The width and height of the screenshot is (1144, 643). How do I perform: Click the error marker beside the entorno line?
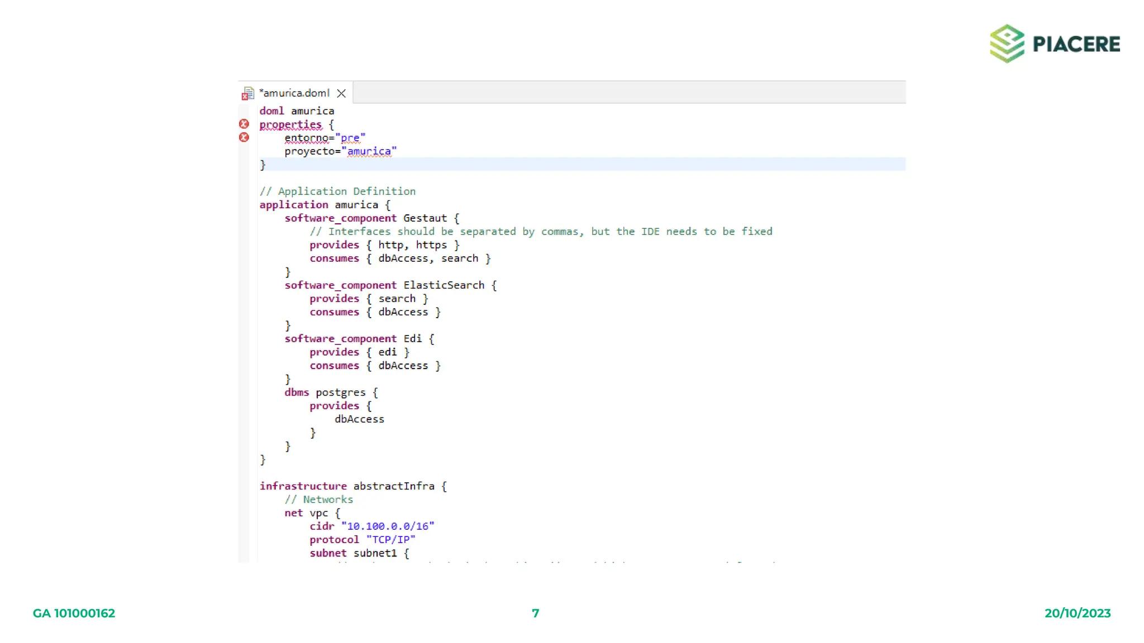(x=244, y=137)
